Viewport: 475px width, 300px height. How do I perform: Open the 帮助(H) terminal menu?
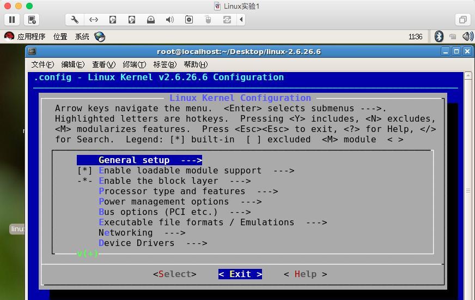196,64
